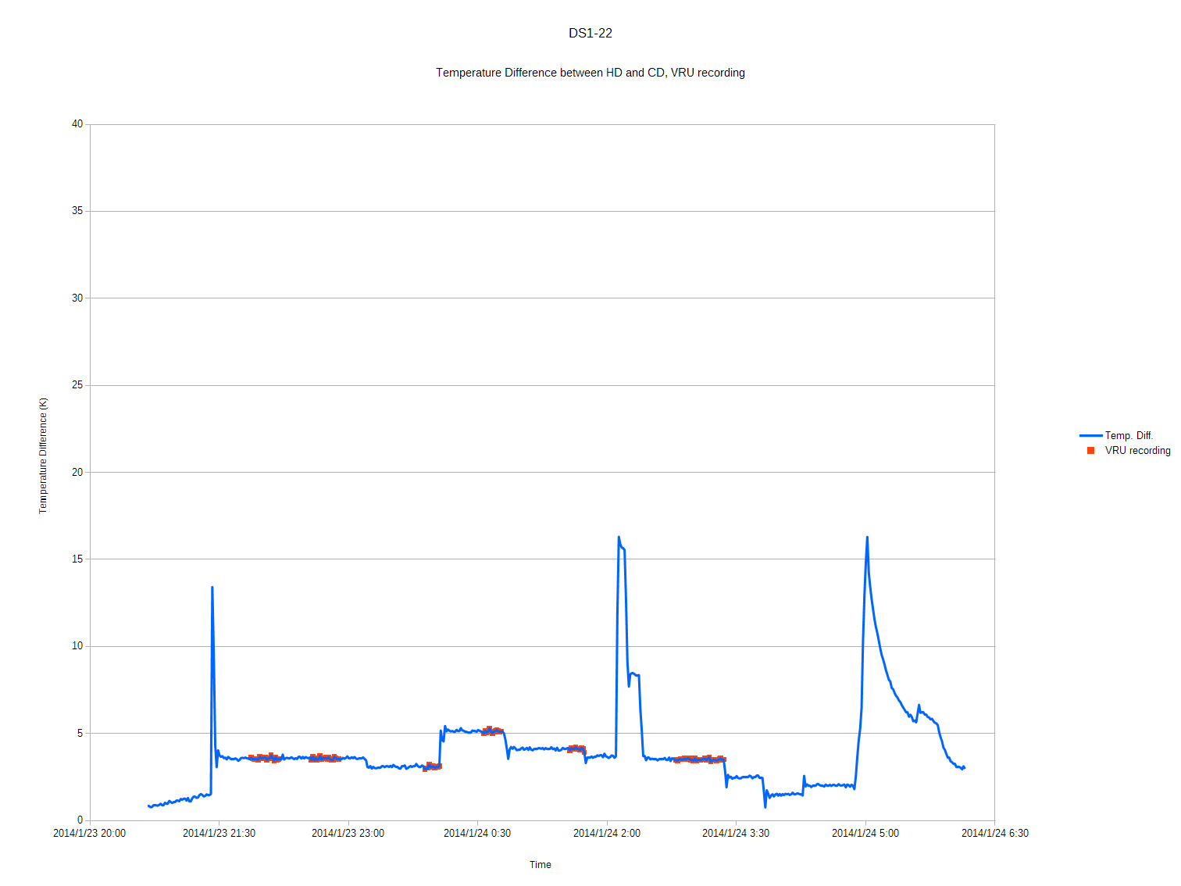Viewport: 1181px width, 886px height.
Task: Click the 2014/1/23 20:00 x-axis label
Action: (x=89, y=834)
